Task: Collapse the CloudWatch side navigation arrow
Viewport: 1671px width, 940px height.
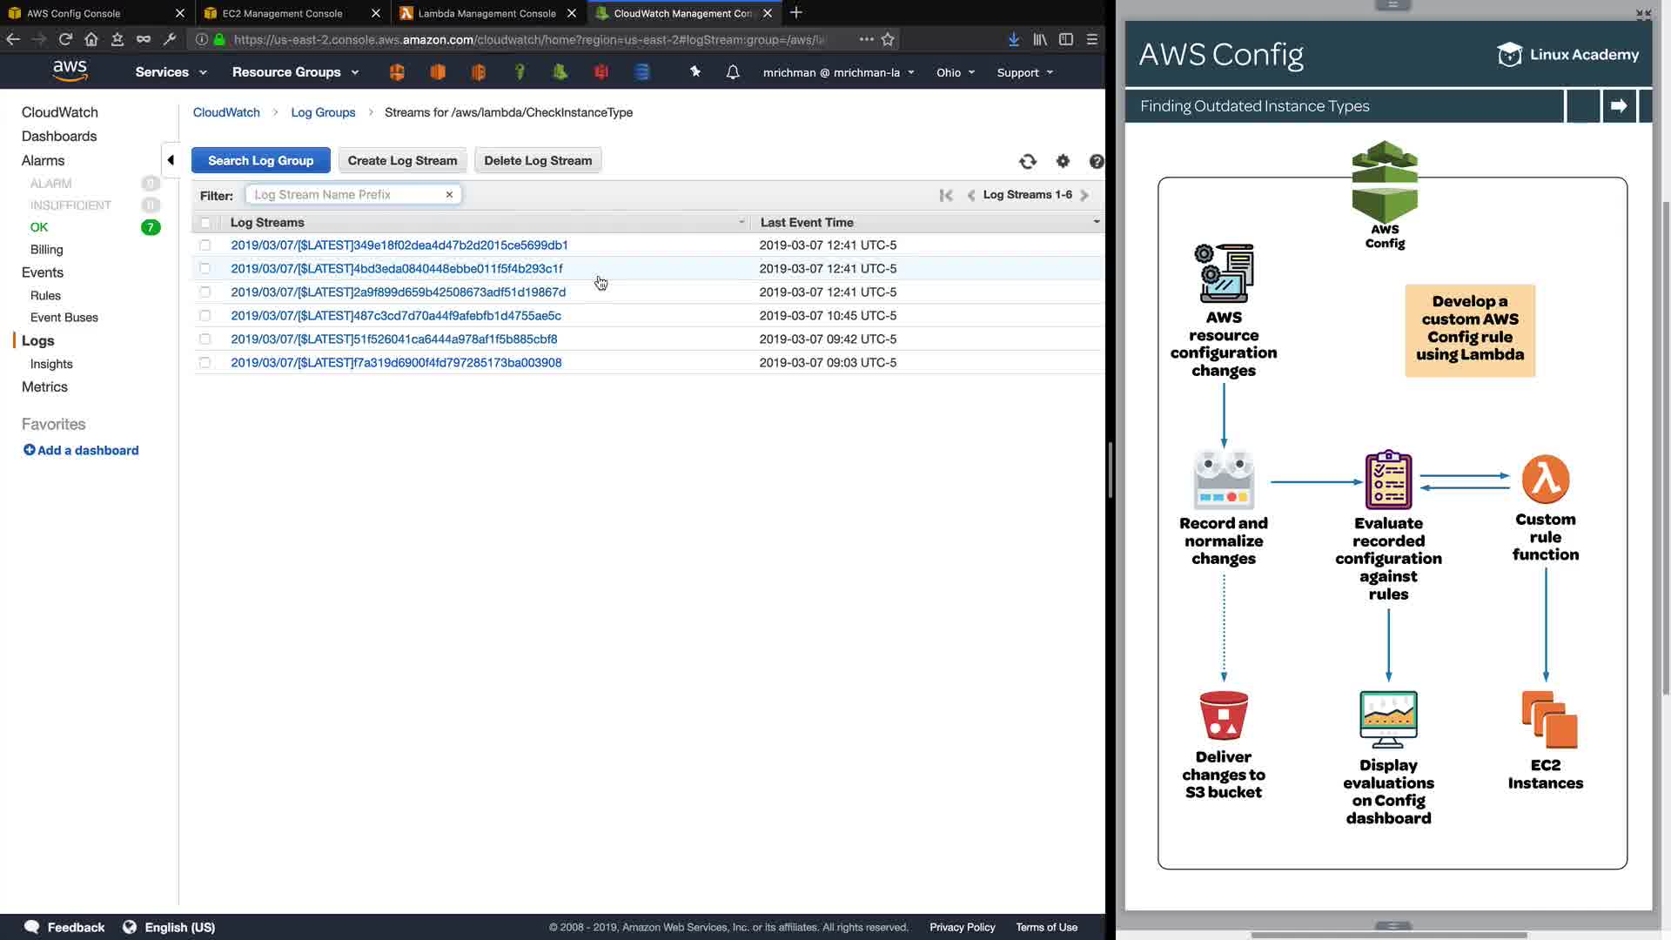Action: click(x=171, y=160)
